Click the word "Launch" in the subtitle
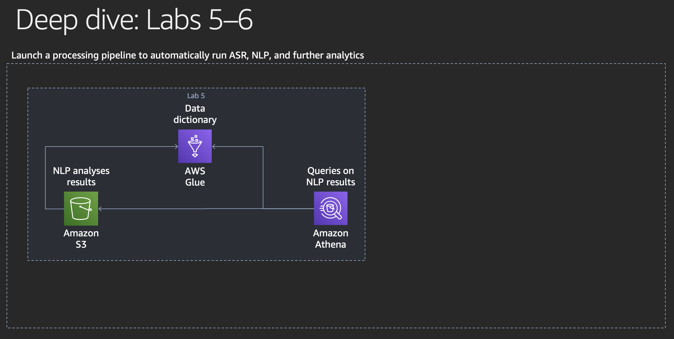The image size is (674, 339). (x=27, y=55)
